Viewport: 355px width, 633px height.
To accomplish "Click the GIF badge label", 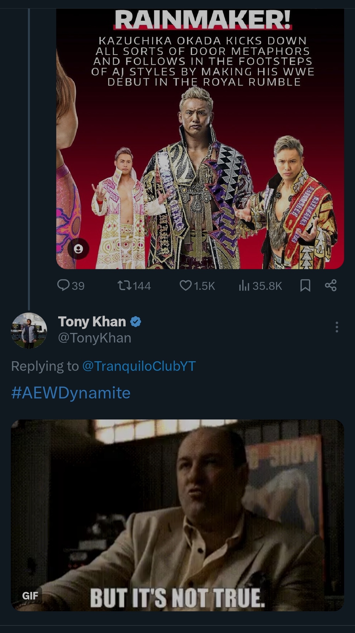I will point(30,595).
